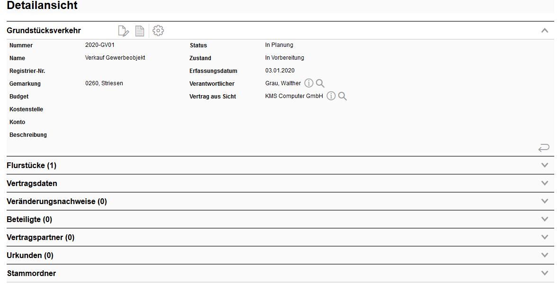
Task: Expand the Beteiligte (0) section
Action: 545,219
